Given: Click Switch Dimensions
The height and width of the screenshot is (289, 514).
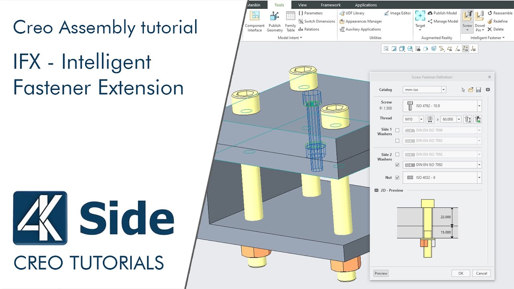Looking at the screenshot, I should (x=316, y=21).
